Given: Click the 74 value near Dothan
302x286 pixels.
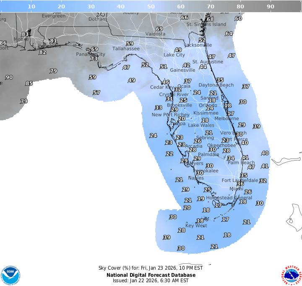Looking at the screenshot, I should click(x=101, y=14).
